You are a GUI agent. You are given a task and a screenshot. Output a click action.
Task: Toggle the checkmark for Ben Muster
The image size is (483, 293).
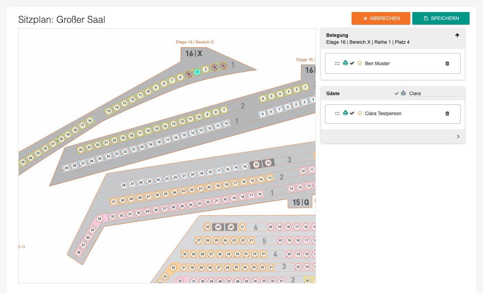352,63
